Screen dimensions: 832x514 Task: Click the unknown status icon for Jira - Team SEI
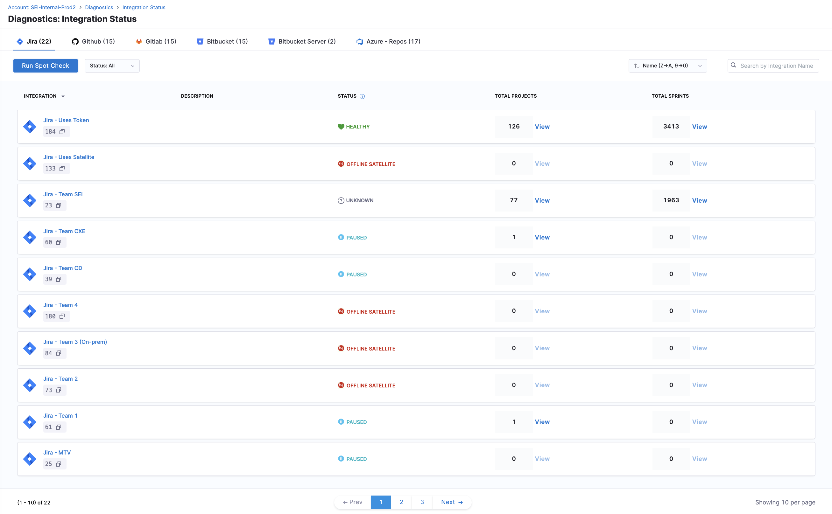point(341,201)
